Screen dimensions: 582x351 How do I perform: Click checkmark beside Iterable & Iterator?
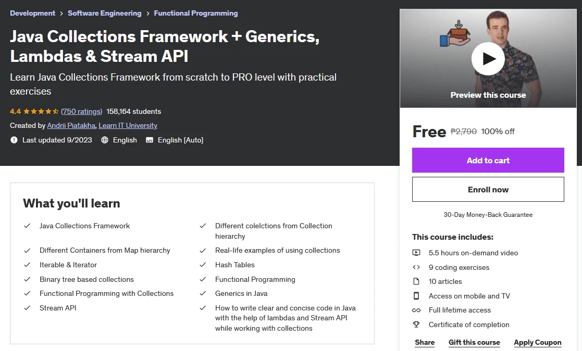point(27,265)
